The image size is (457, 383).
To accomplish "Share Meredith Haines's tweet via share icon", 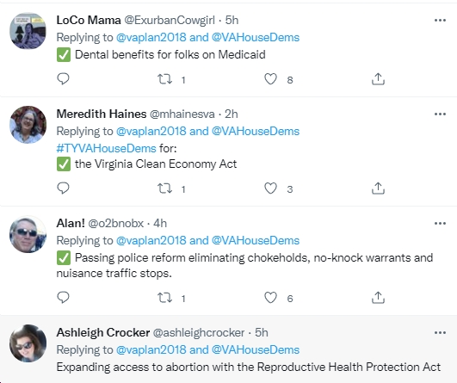I will coord(378,188).
